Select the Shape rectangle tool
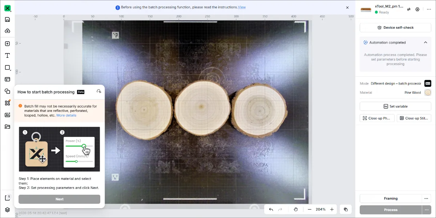Image resolution: width=436 pixels, height=218 pixels. pos(7,68)
